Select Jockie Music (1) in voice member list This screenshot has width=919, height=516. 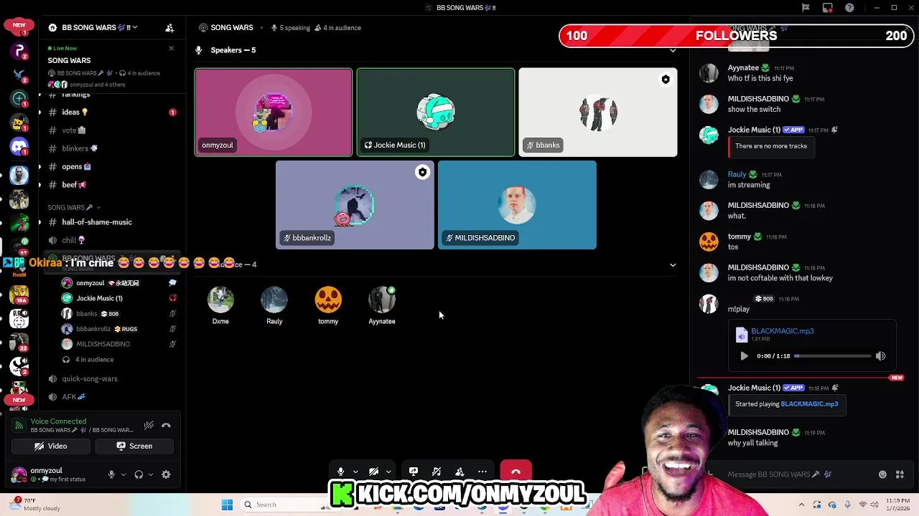tap(118, 298)
